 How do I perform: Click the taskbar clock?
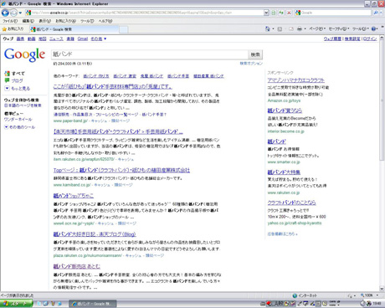pos(377,304)
